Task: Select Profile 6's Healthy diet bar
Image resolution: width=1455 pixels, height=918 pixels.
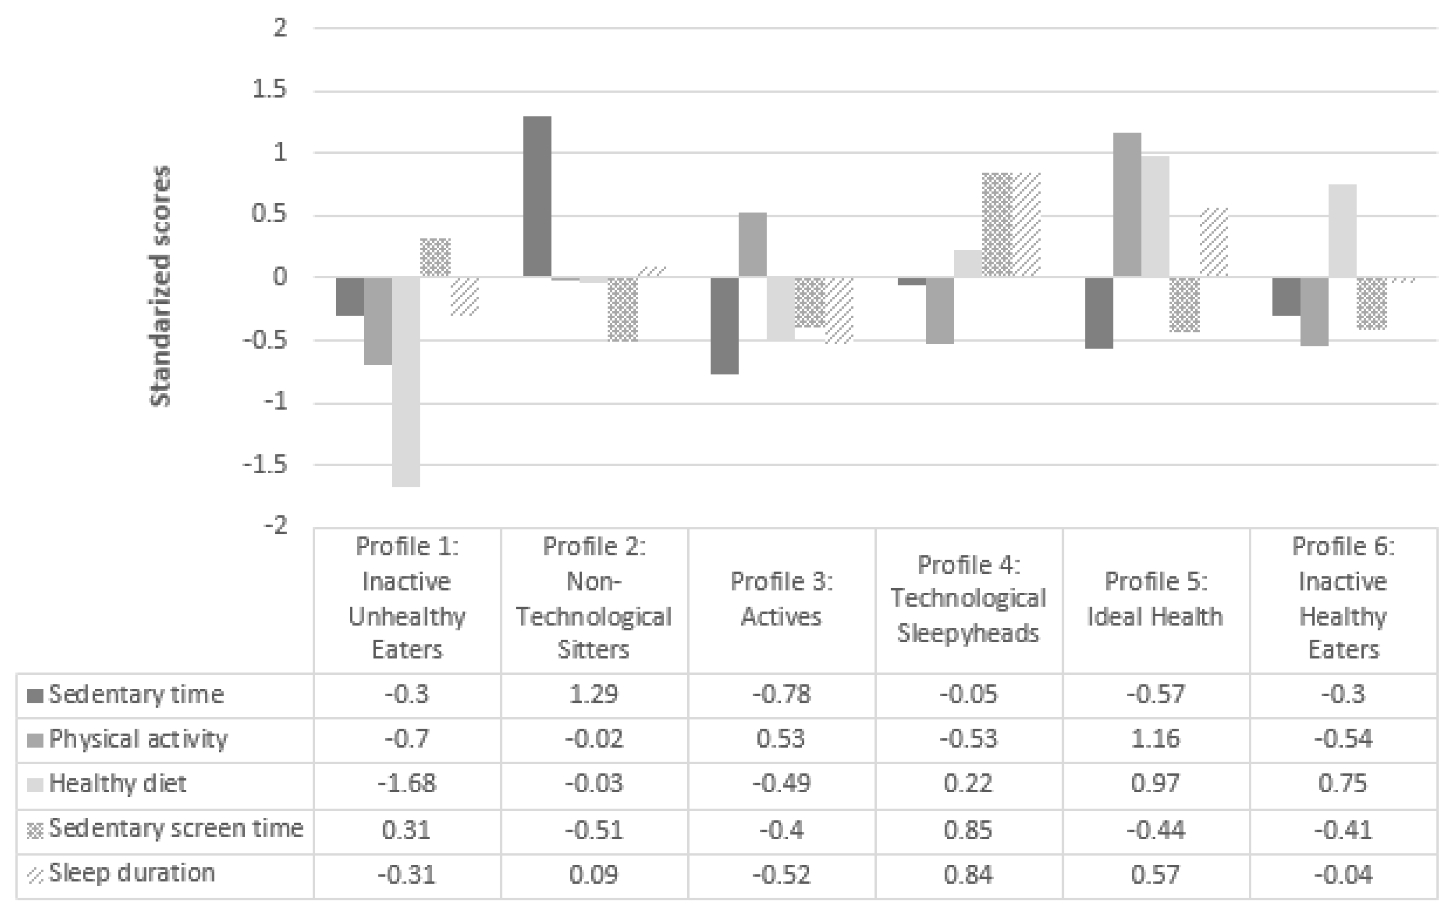Action: (x=1342, y=231)
